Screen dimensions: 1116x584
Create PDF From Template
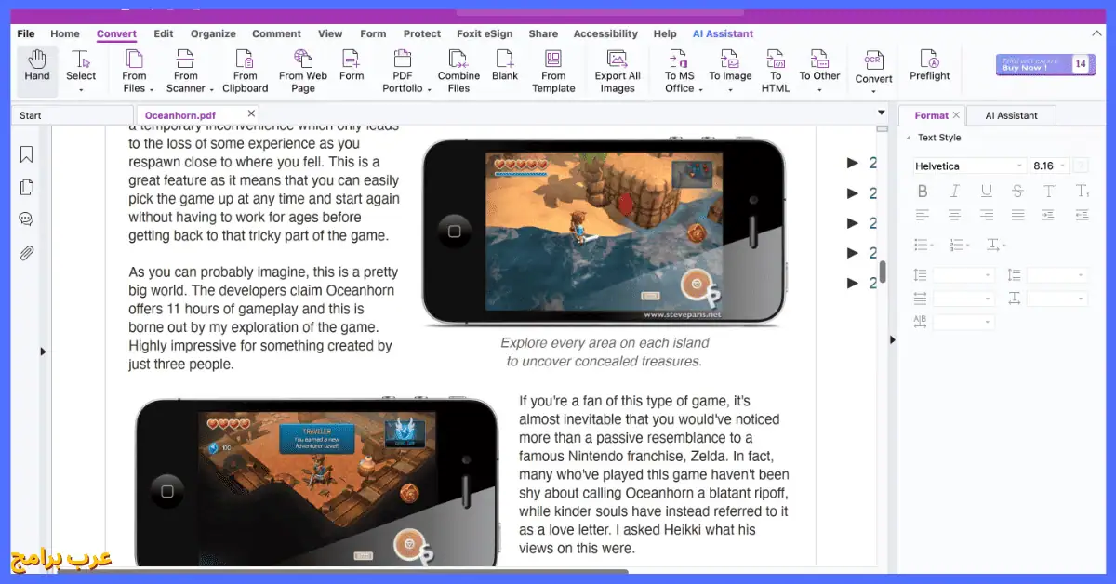click(x=553, y=71)
